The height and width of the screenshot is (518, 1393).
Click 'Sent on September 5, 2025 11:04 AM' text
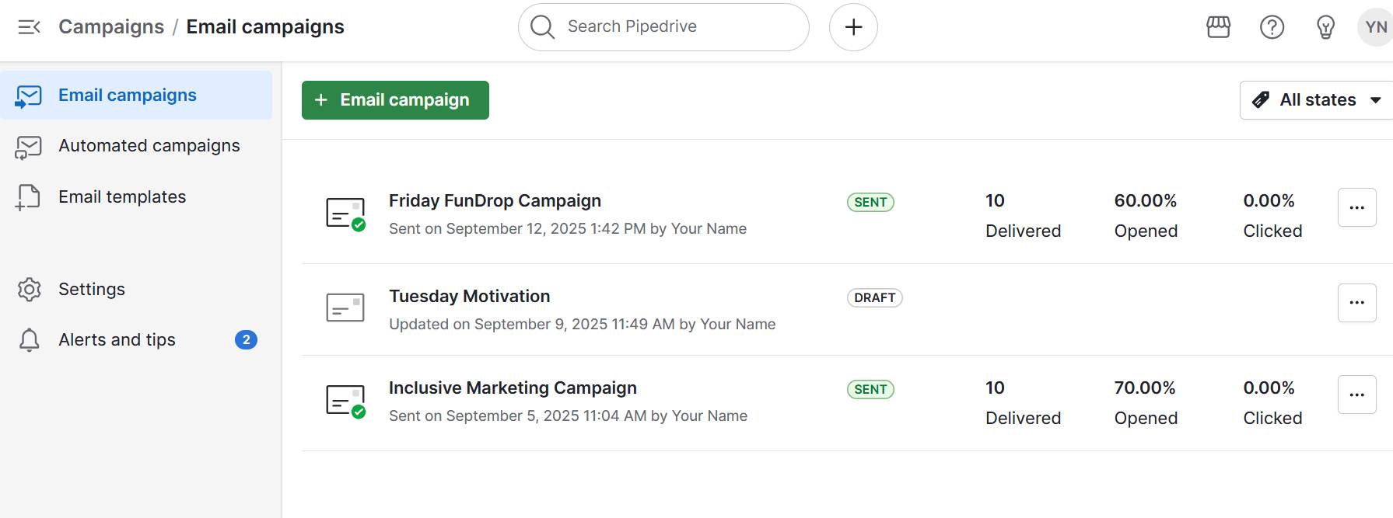point(518,415)
